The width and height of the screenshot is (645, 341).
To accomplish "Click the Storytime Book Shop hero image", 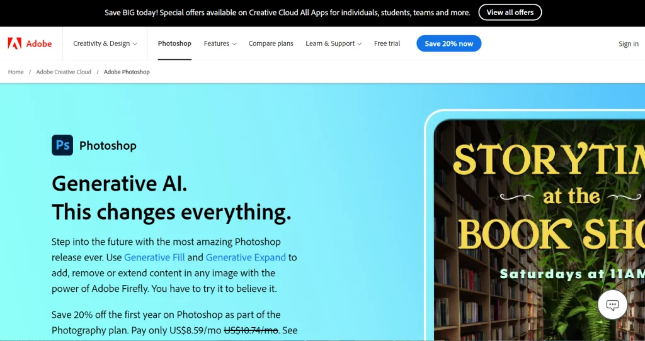I will pyautogui.click(x=539, y=230).
